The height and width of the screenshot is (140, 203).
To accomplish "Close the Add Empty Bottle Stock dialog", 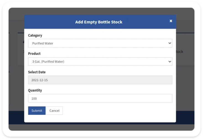I will pos(171,21).
